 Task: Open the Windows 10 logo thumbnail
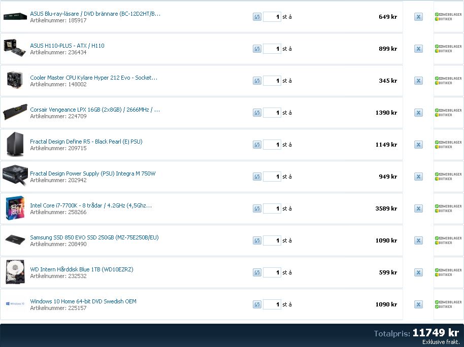pos(15,304)
